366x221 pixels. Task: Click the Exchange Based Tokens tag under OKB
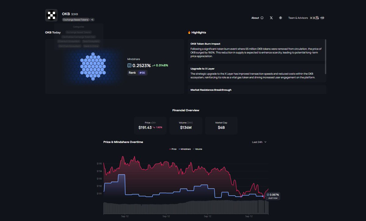pos(76,20)
